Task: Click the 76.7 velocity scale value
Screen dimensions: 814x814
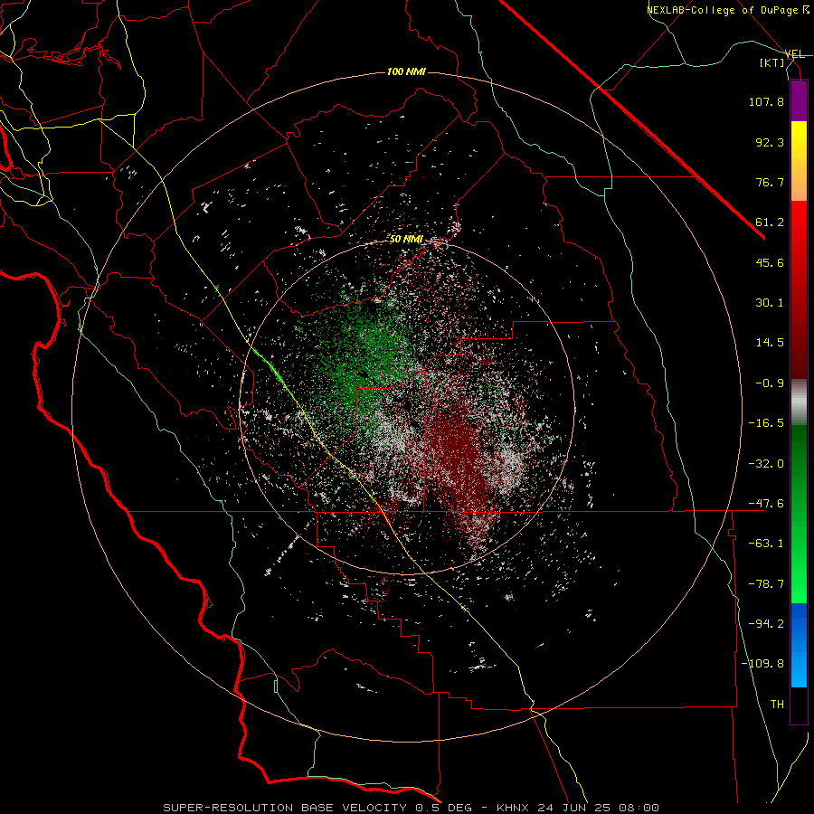Action: point(770,182)
